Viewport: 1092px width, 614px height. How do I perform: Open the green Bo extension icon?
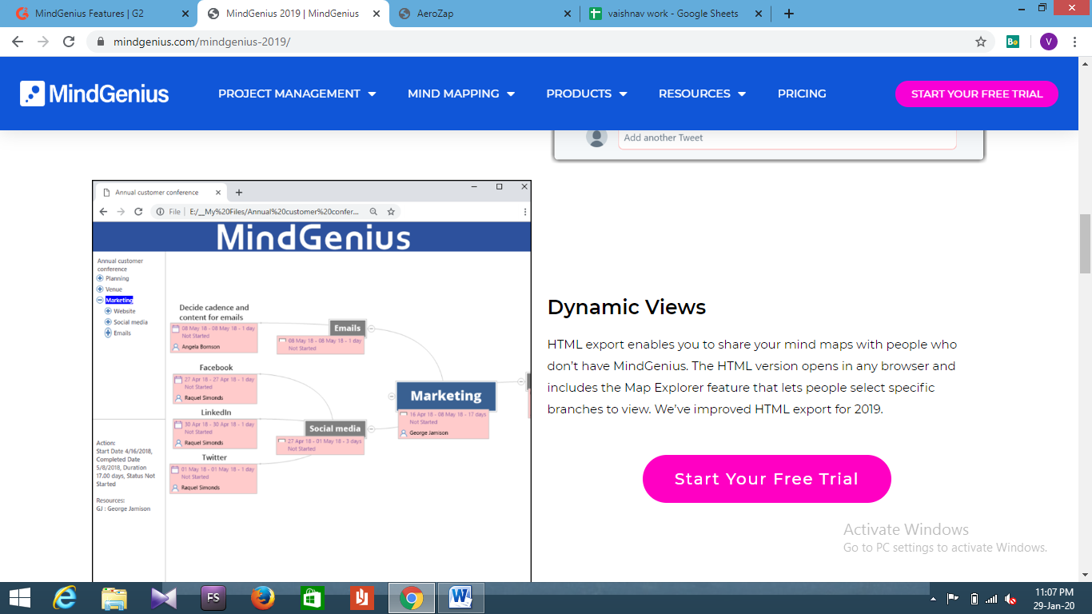[1013, 42]
